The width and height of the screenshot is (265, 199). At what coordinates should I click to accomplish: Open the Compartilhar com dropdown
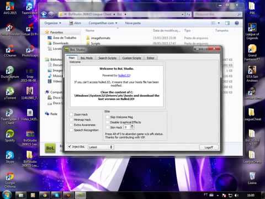point(103,23)
